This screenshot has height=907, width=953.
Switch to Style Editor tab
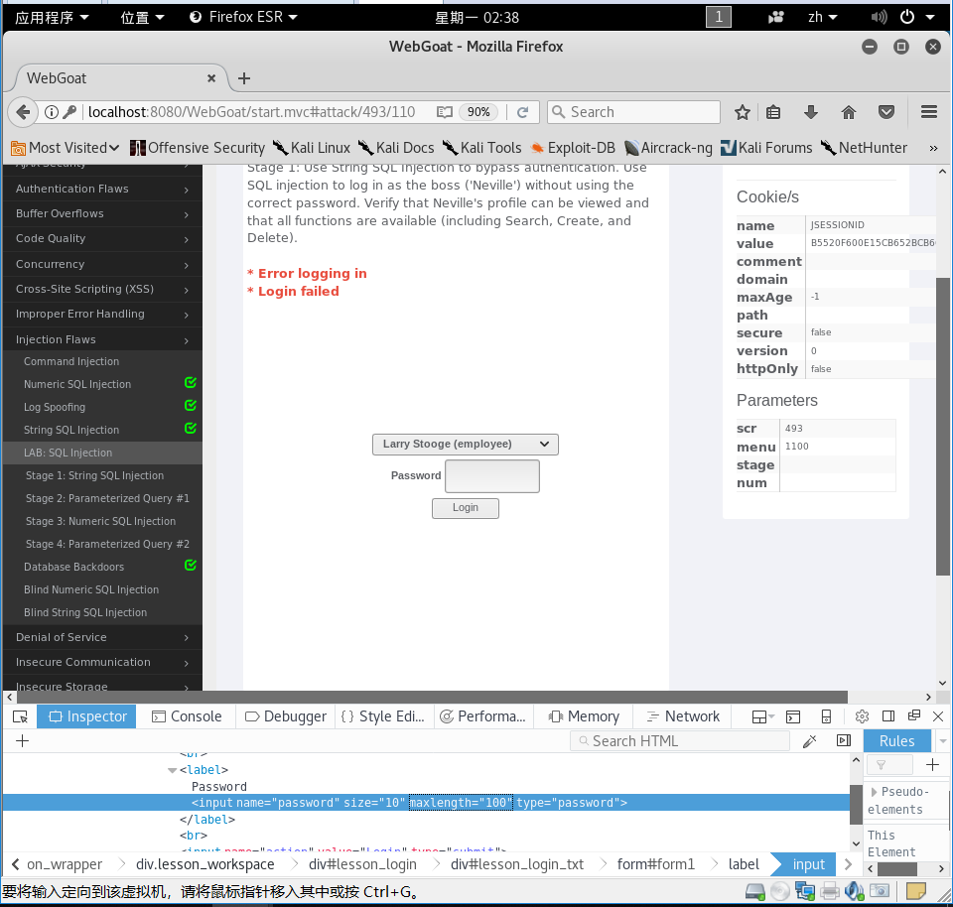[382, 716]
